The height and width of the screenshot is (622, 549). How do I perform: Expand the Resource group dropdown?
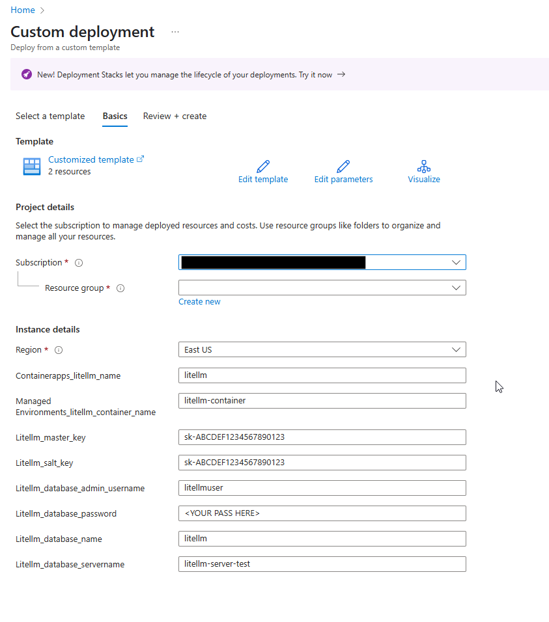[322, 288]
